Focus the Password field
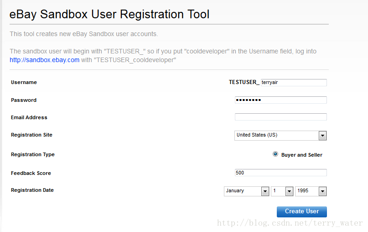 coord(281,100)
